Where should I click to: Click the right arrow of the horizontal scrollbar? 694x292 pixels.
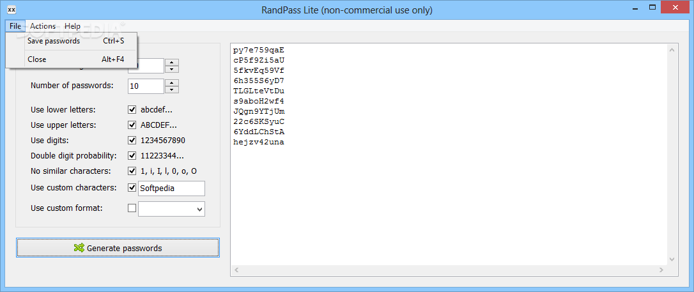pos(661,270)
